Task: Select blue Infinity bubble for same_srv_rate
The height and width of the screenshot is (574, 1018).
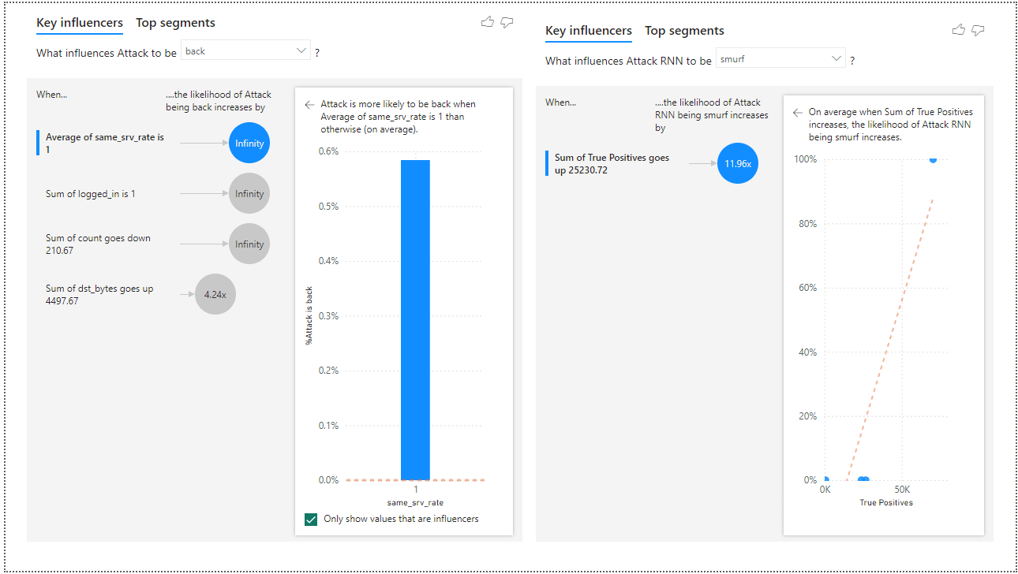Action: pyautogui.click(x=249, y=143)
